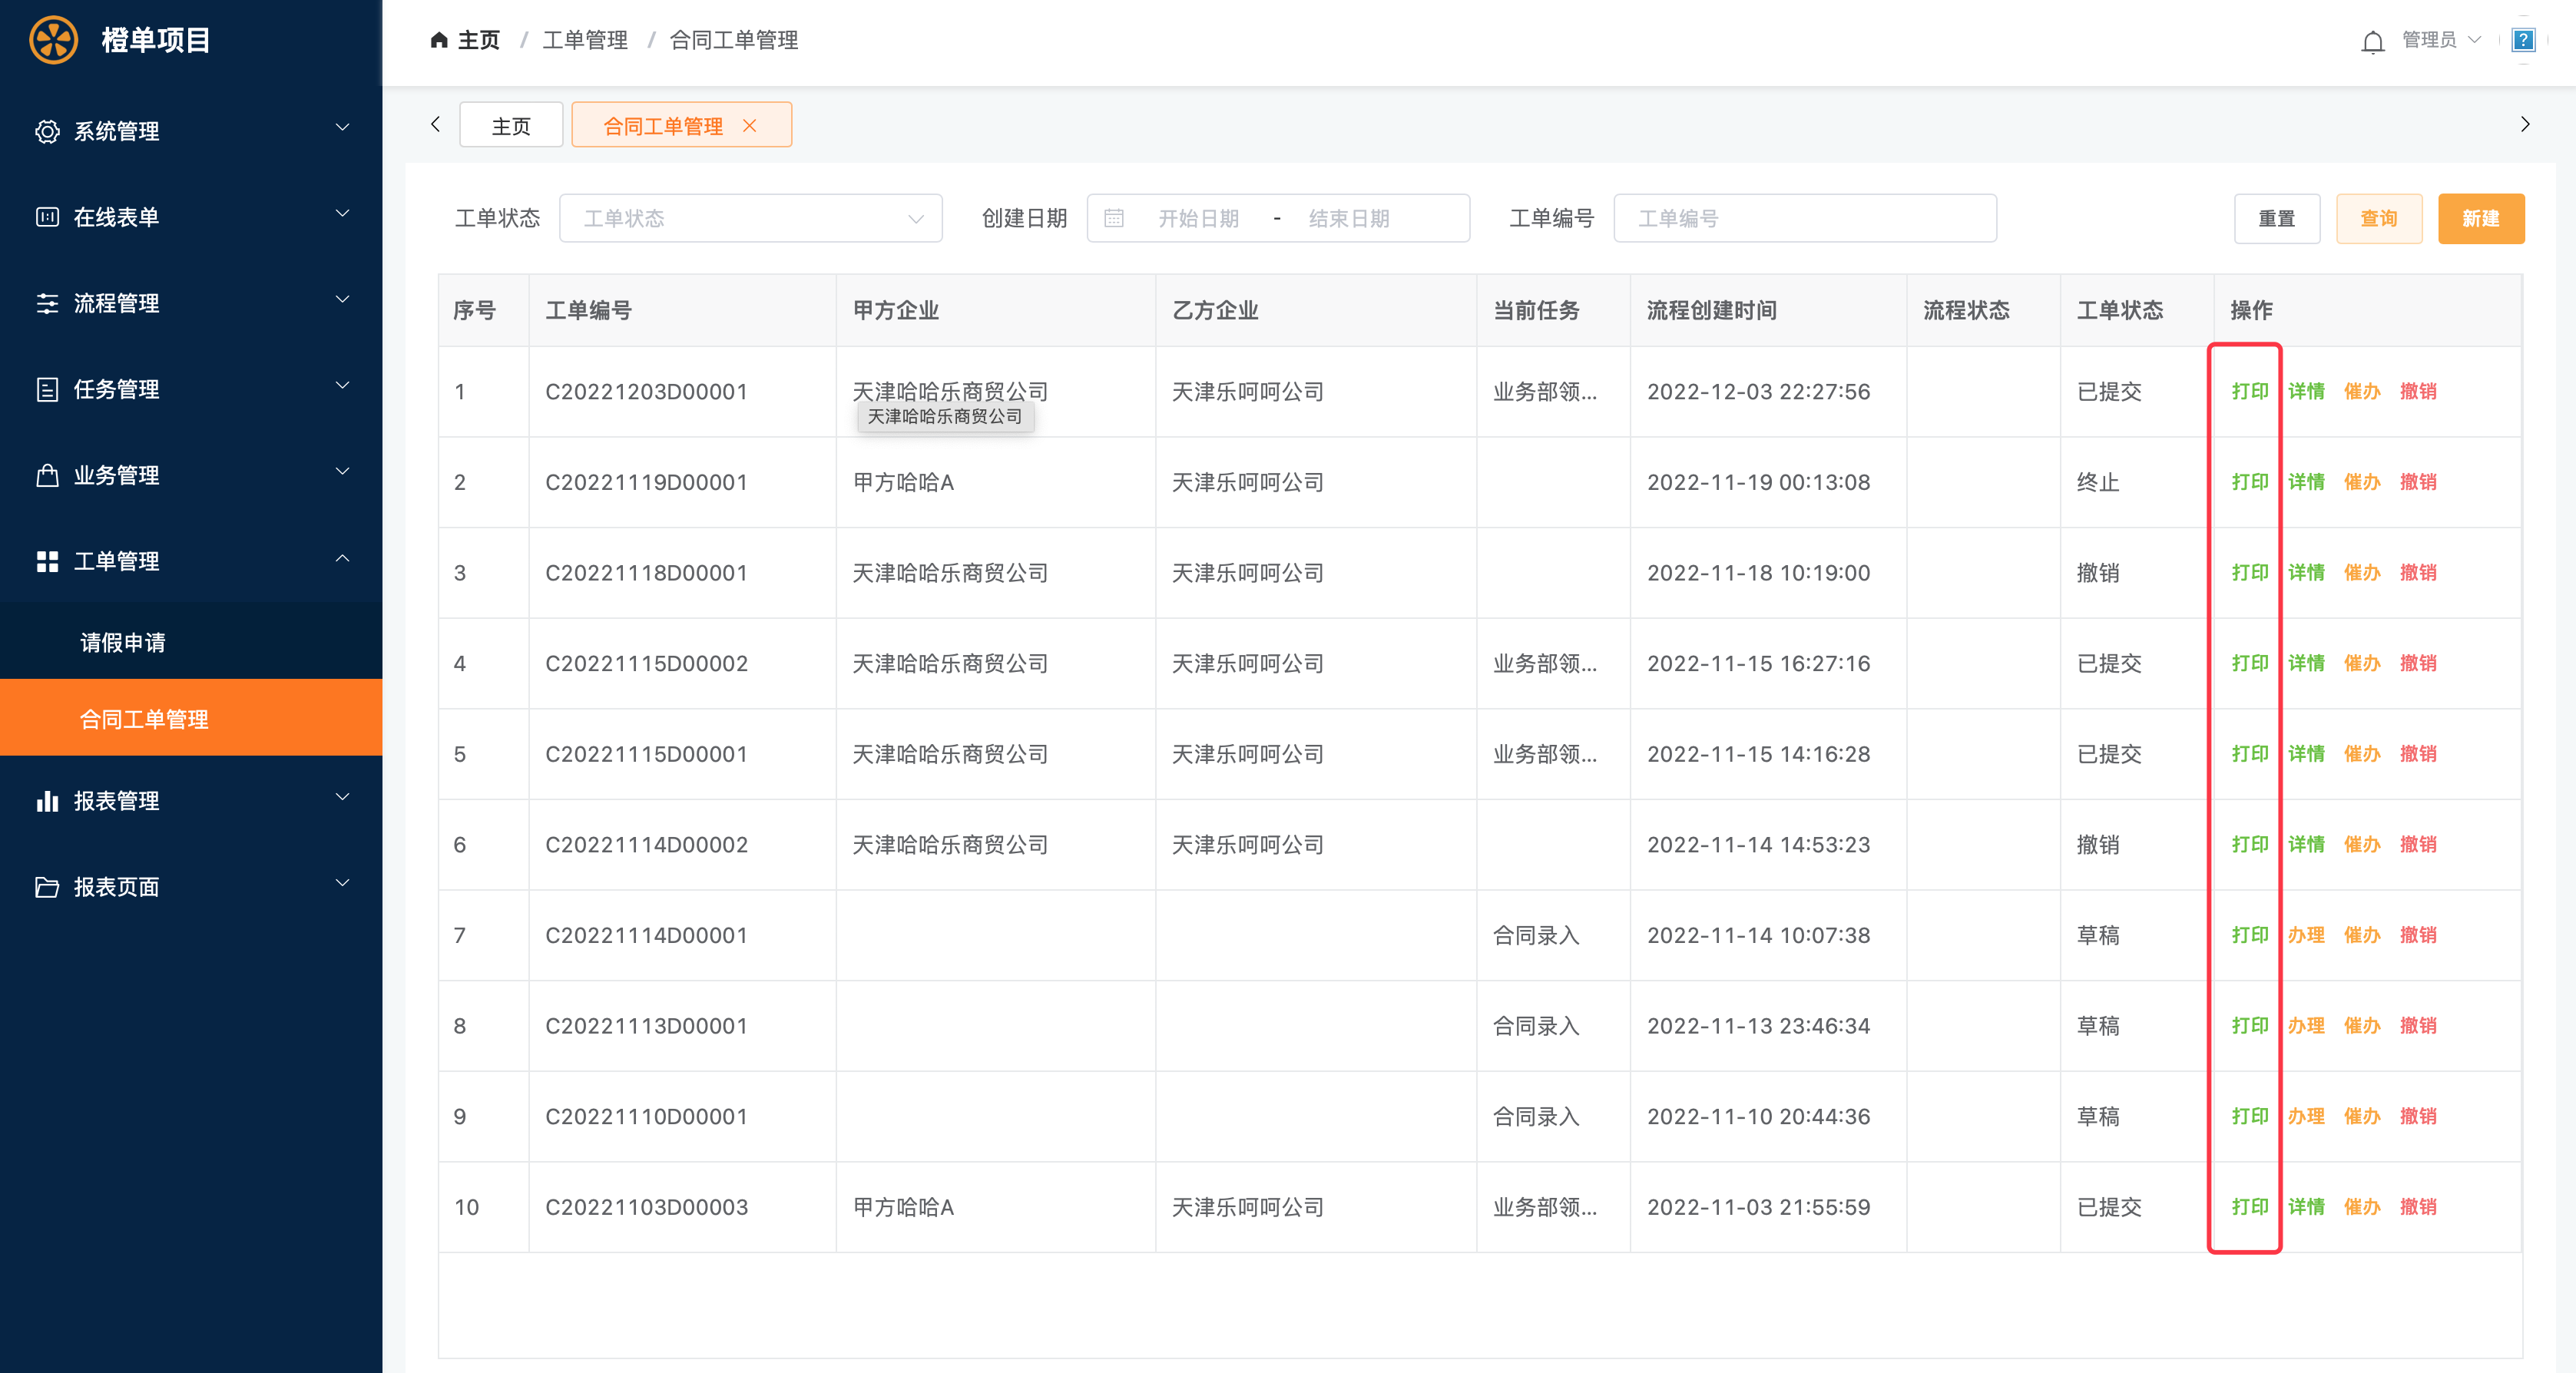The image size is (2576, 1373).
Task: Open the 工单状态 filter dropdown
Action: [750, 218]
